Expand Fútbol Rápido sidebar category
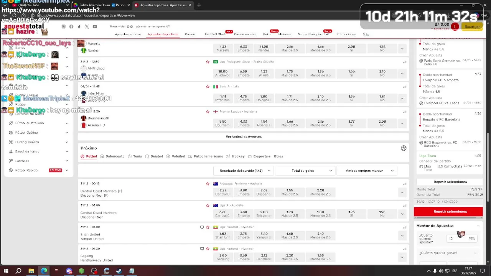Screen dimensions: 491x276 66,170
